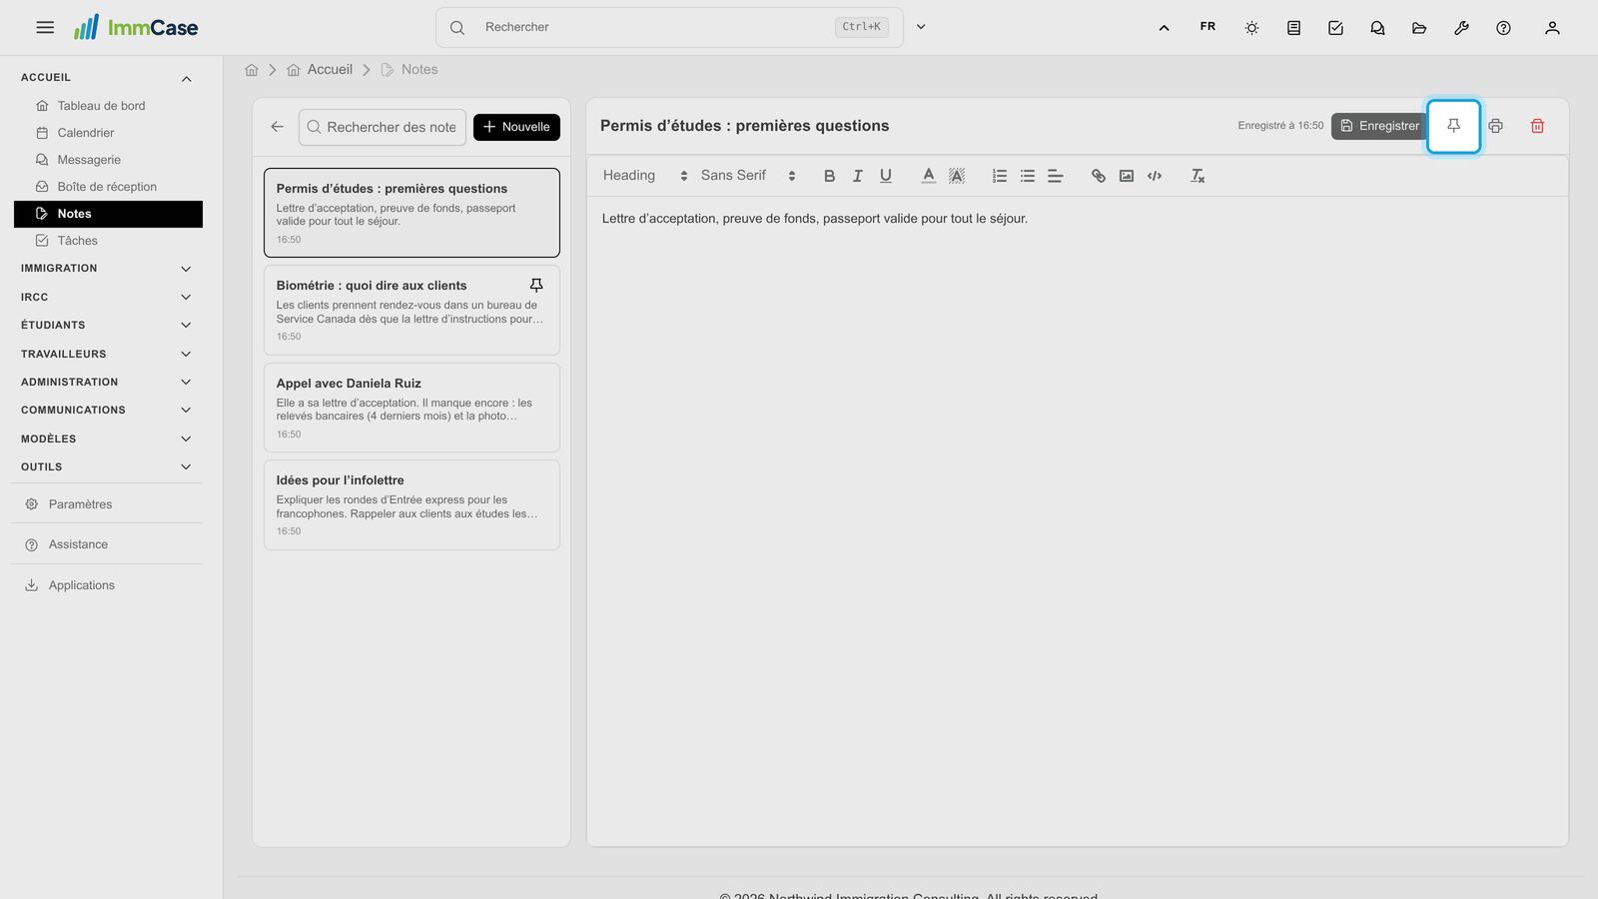Open the tasks checkbox icon in header
Viewport: 1598px width, 899px height.
pos(1335,28)
